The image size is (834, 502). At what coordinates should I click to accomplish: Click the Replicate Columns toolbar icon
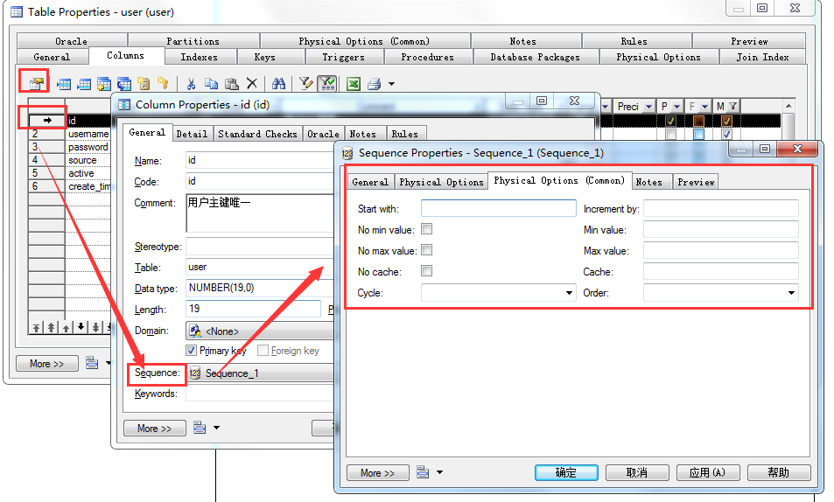click(124, 83)
